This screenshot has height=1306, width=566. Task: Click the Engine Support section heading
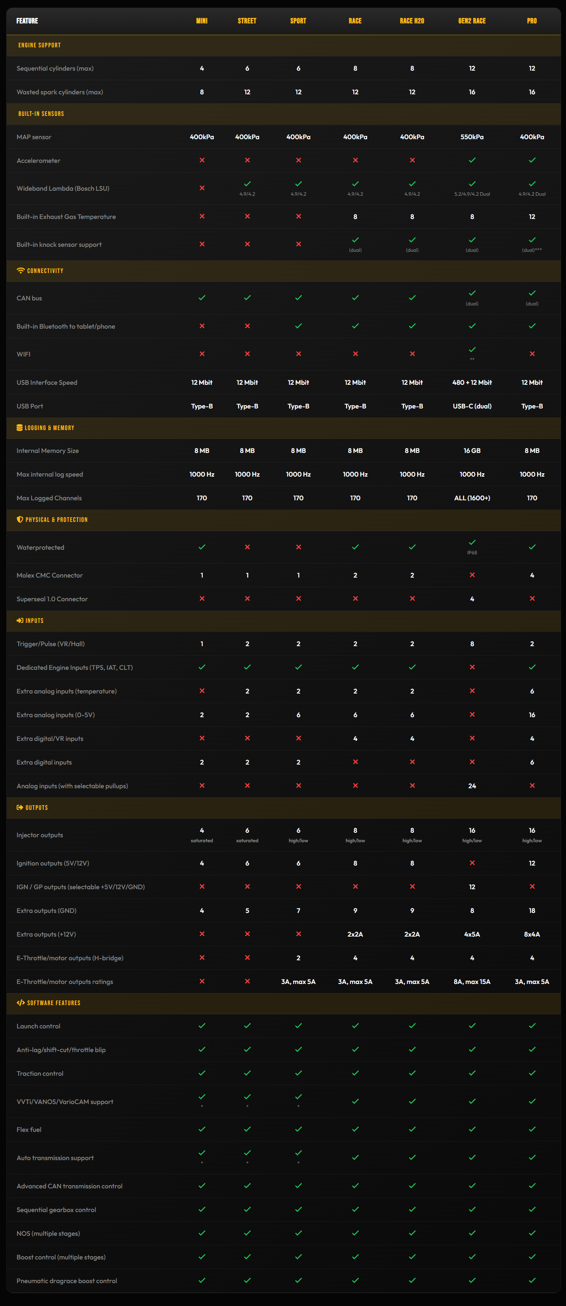pos(39,45)
